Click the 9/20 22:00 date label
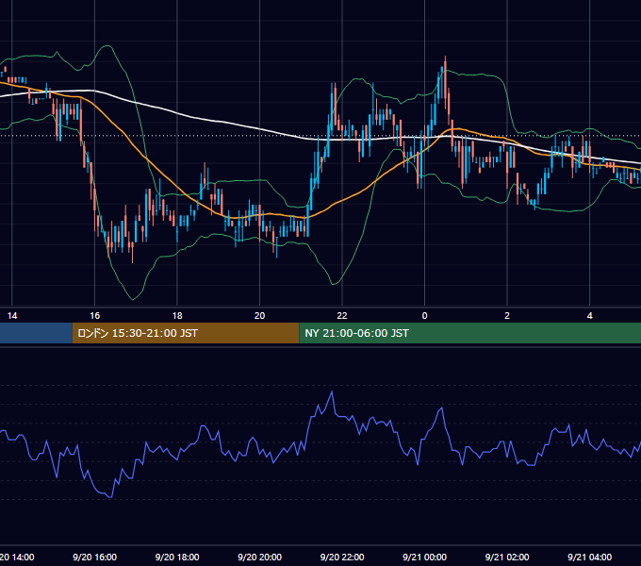 point(342,557)
